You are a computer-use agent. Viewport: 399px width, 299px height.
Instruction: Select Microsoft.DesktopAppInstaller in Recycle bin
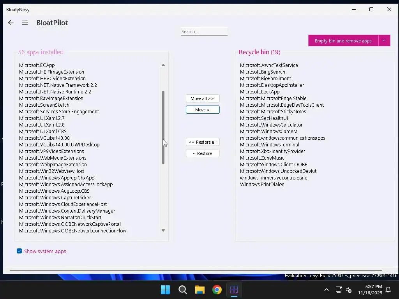272,85
